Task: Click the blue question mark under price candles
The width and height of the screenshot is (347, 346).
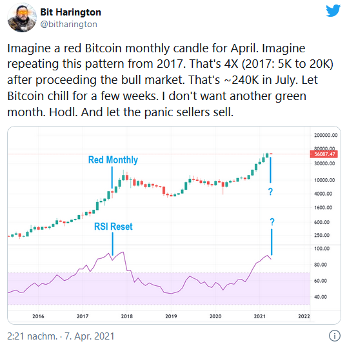Action: point(270,191)
